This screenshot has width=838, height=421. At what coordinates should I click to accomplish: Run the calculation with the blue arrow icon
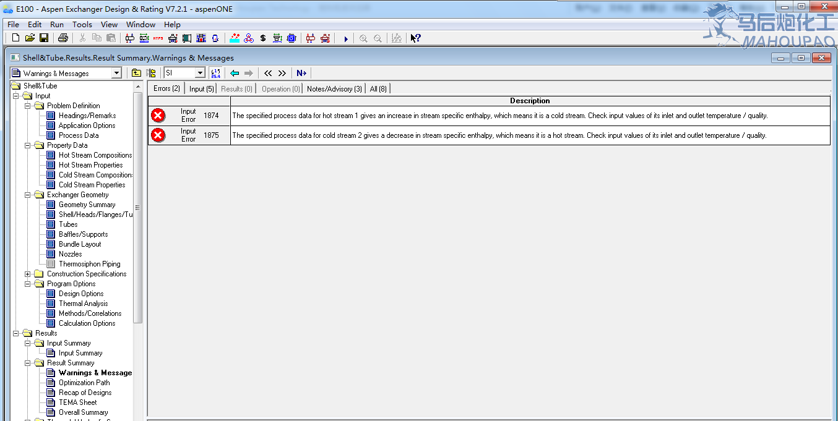tap(346, 38)
